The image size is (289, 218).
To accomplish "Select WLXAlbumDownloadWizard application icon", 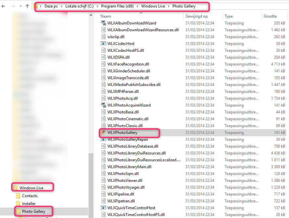I will click(x=103, y=23).
